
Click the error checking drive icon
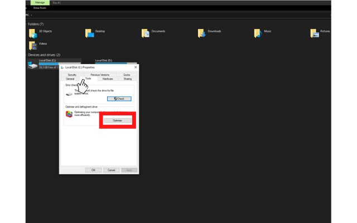(x=69, y=94)
